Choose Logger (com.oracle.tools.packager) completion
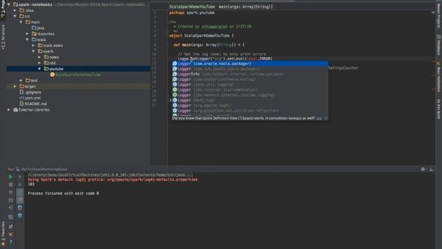Viewport: 442px width, 249px height. (x=250, y=64)
